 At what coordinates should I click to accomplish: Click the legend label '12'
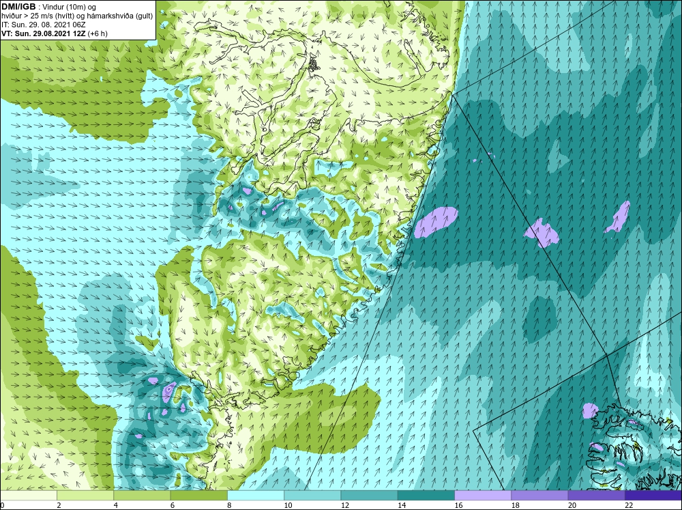[x=345, y=505]
